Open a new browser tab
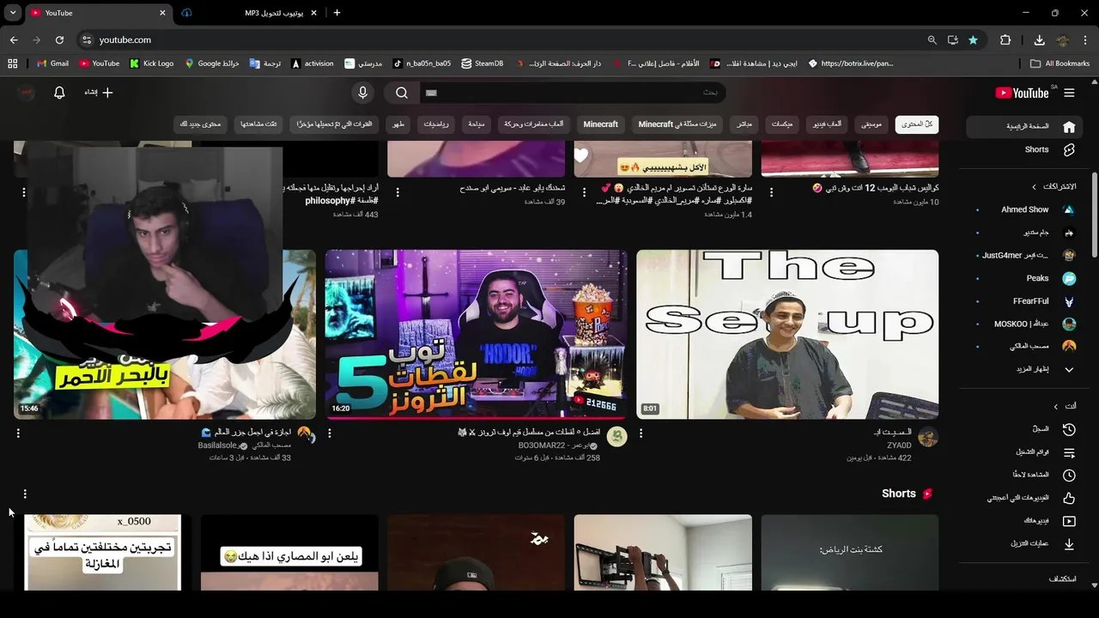 point(337,13)
